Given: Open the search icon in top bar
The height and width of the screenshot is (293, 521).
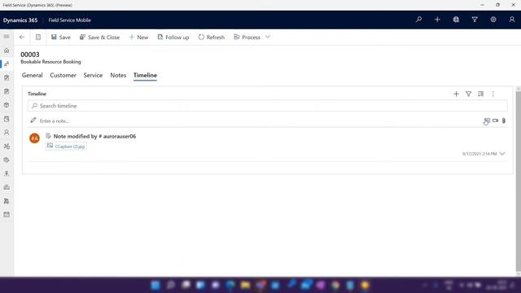Looking at the screenshot, I should click(x=418, y=20).
